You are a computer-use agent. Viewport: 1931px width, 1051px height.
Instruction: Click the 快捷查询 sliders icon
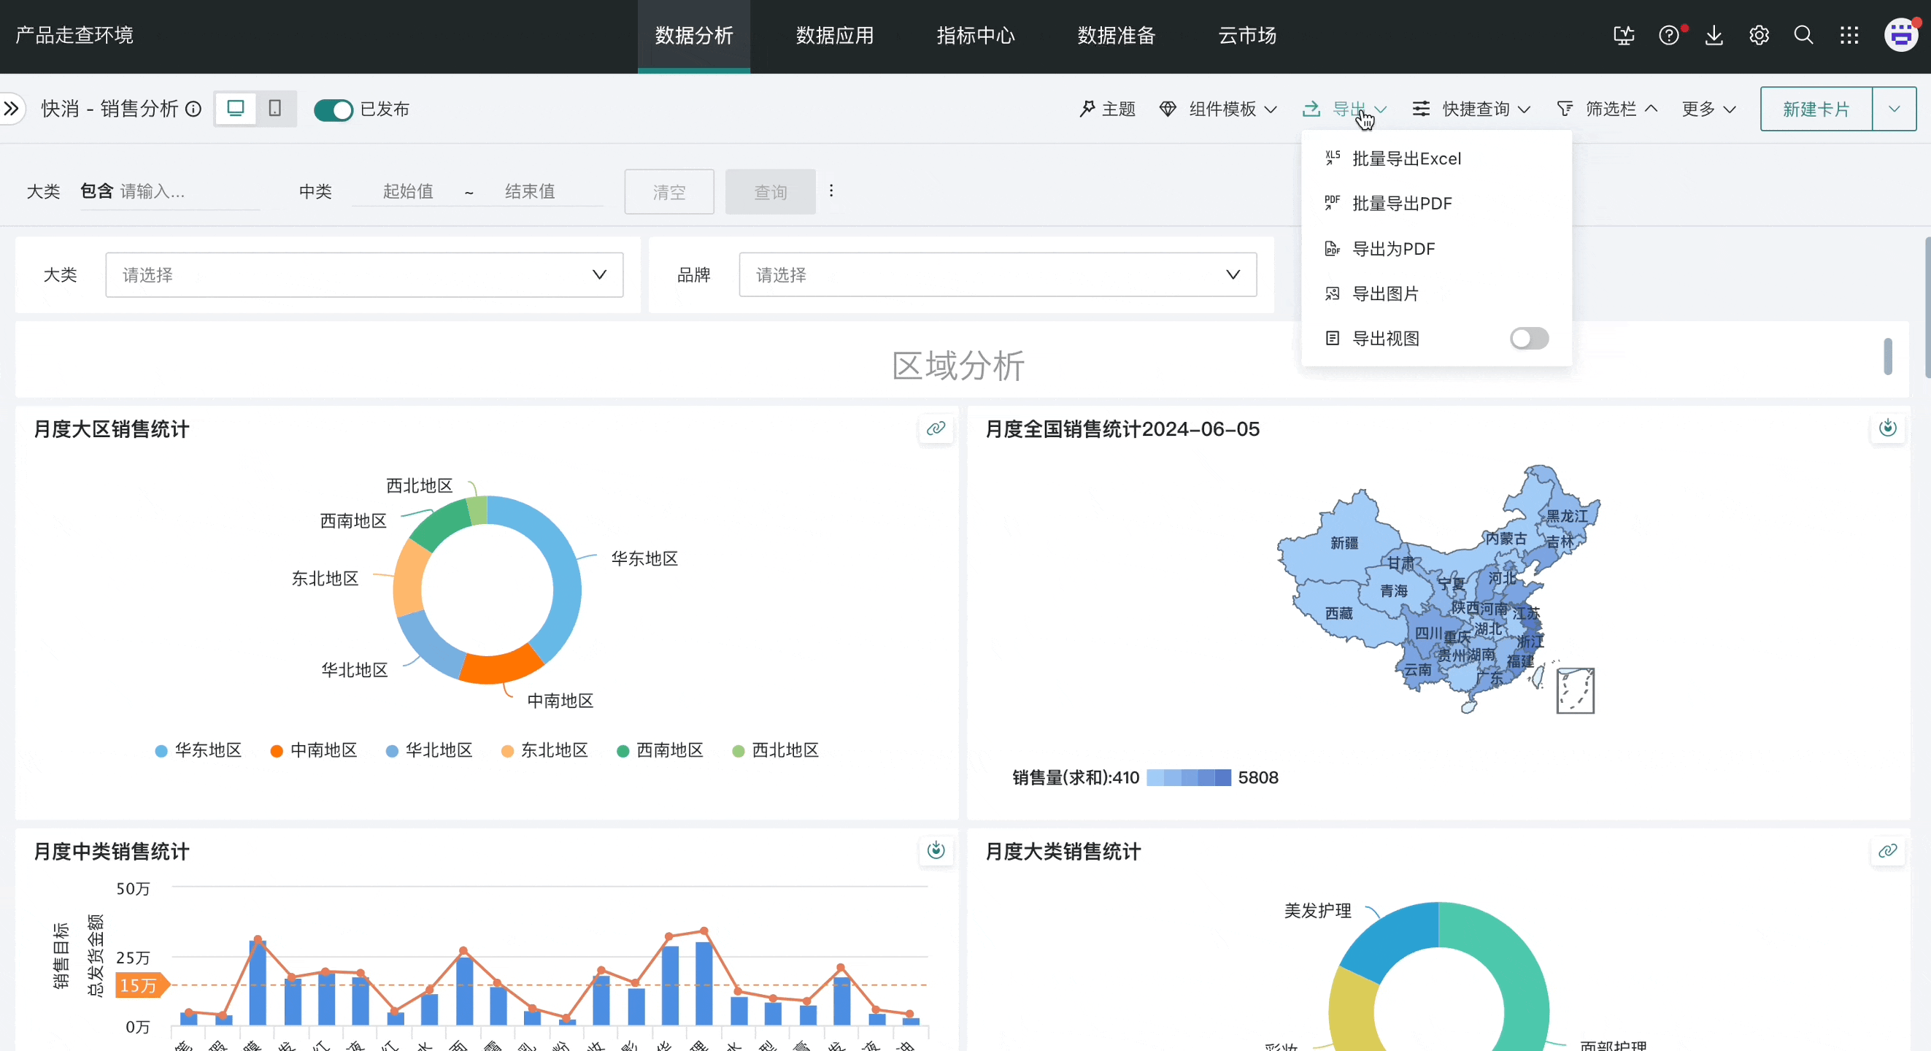(1420, 109)
